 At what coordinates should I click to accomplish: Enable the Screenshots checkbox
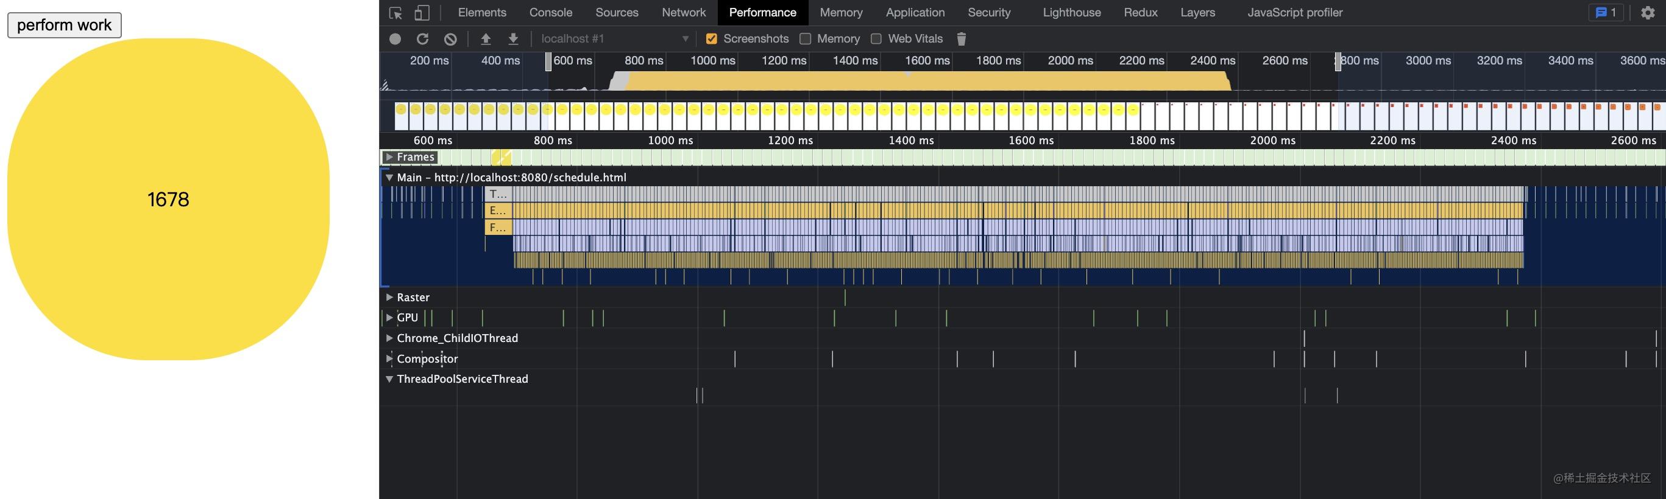[x=711, y=39]
